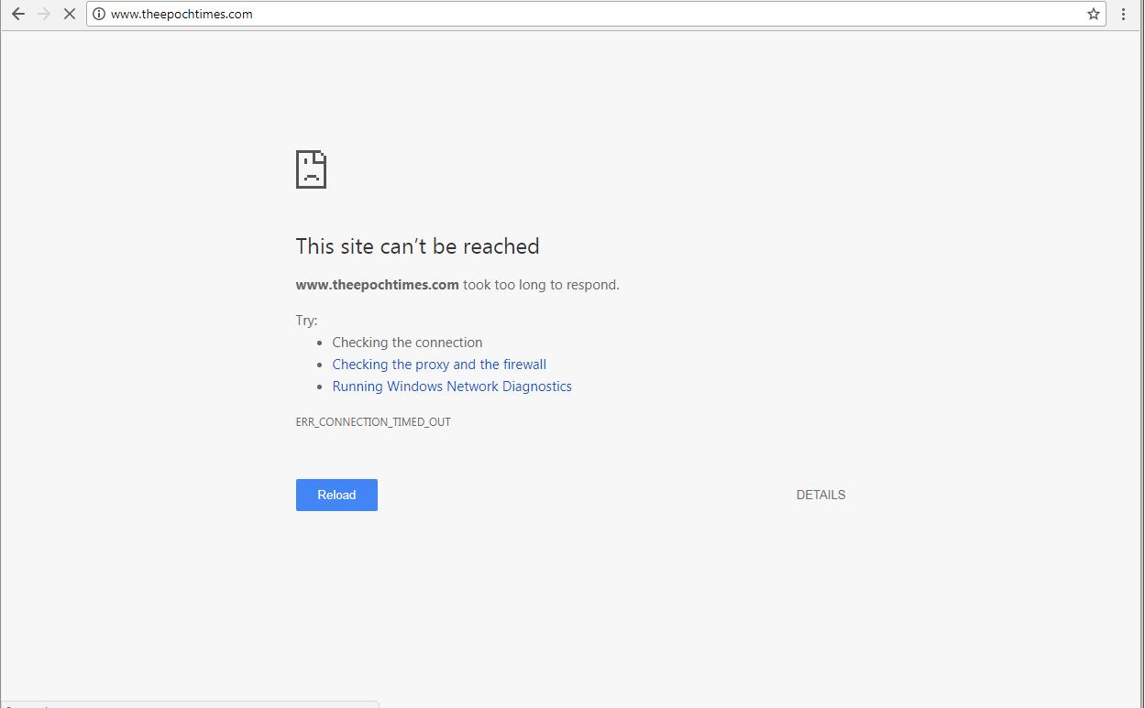Viewport: 1145px width, 708px height.
Task: Click the grayed-out forward arrow
Action: [43, 14]
